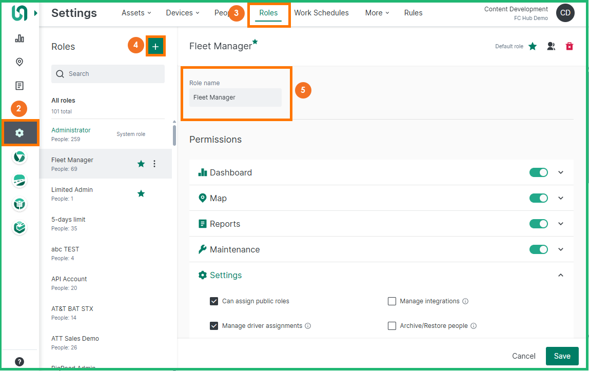
Task: Switch to the Work Schedules tab
Action: (321, 13)
